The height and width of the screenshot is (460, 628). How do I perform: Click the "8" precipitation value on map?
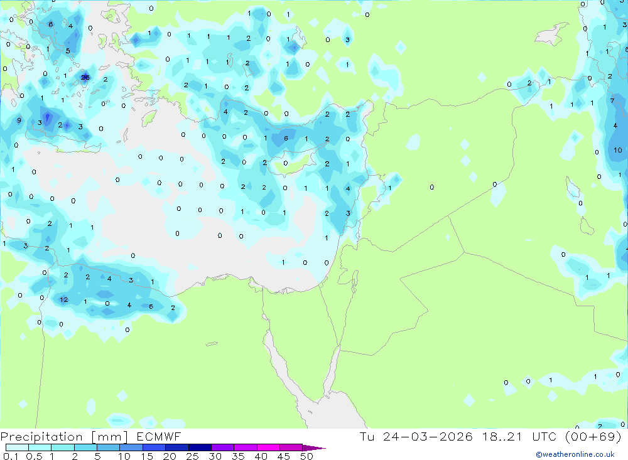pyautogui.click(x=50, y=24)
